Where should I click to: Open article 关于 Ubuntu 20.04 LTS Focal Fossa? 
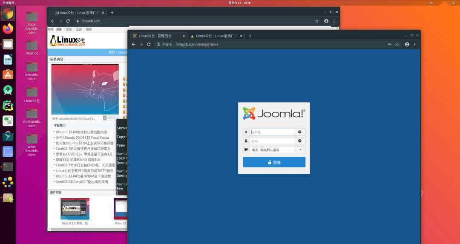click(x=83, y=138)
